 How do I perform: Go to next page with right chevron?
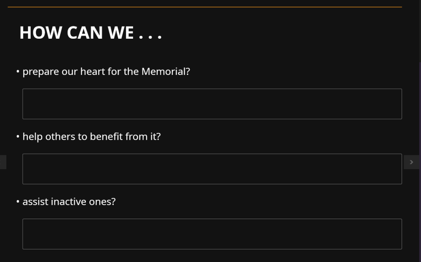pyautogui.click(x=411, y=162)
